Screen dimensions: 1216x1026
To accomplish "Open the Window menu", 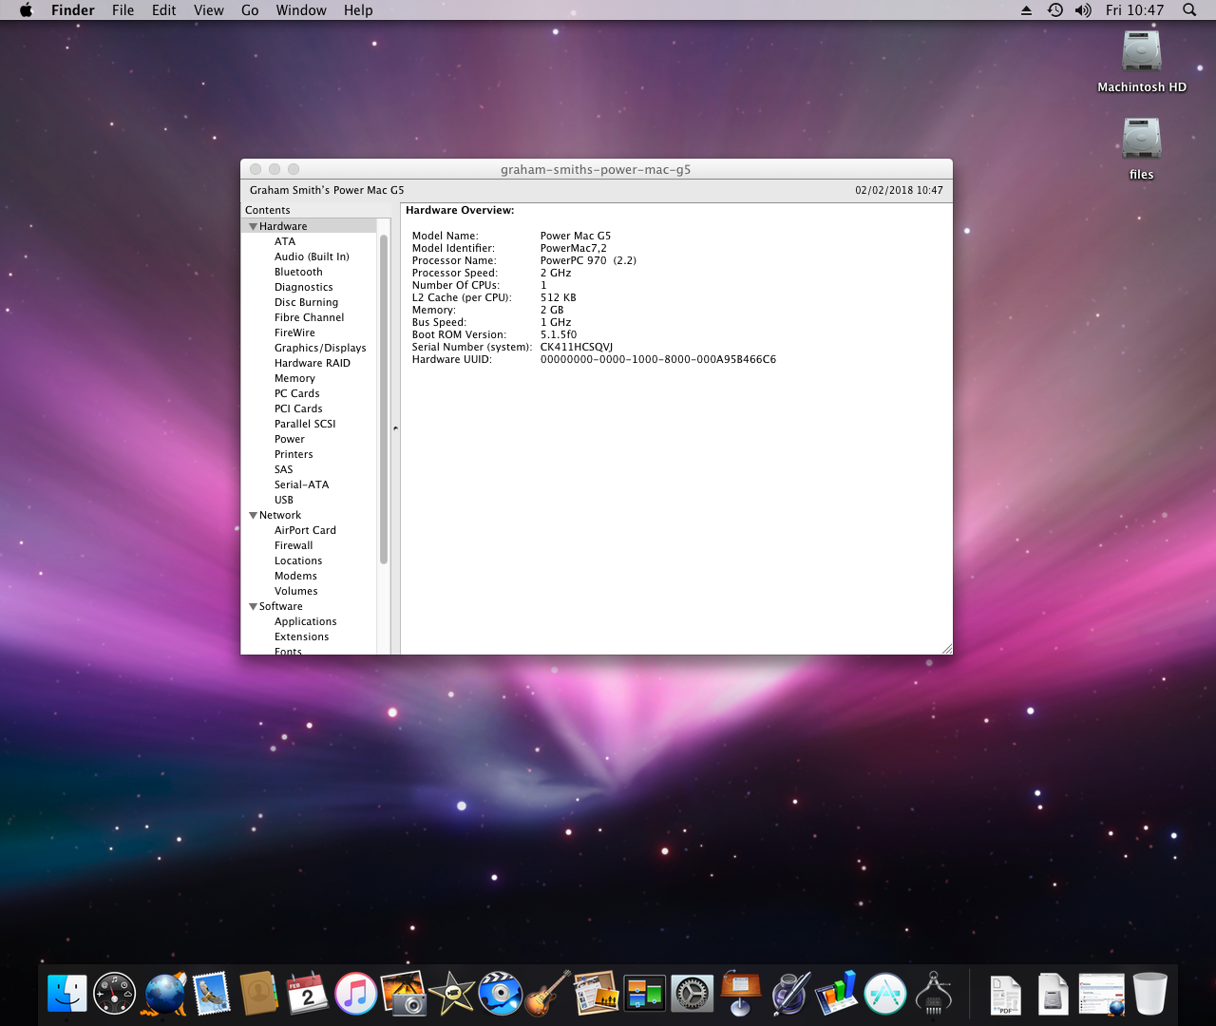I will tap(301, 10).
